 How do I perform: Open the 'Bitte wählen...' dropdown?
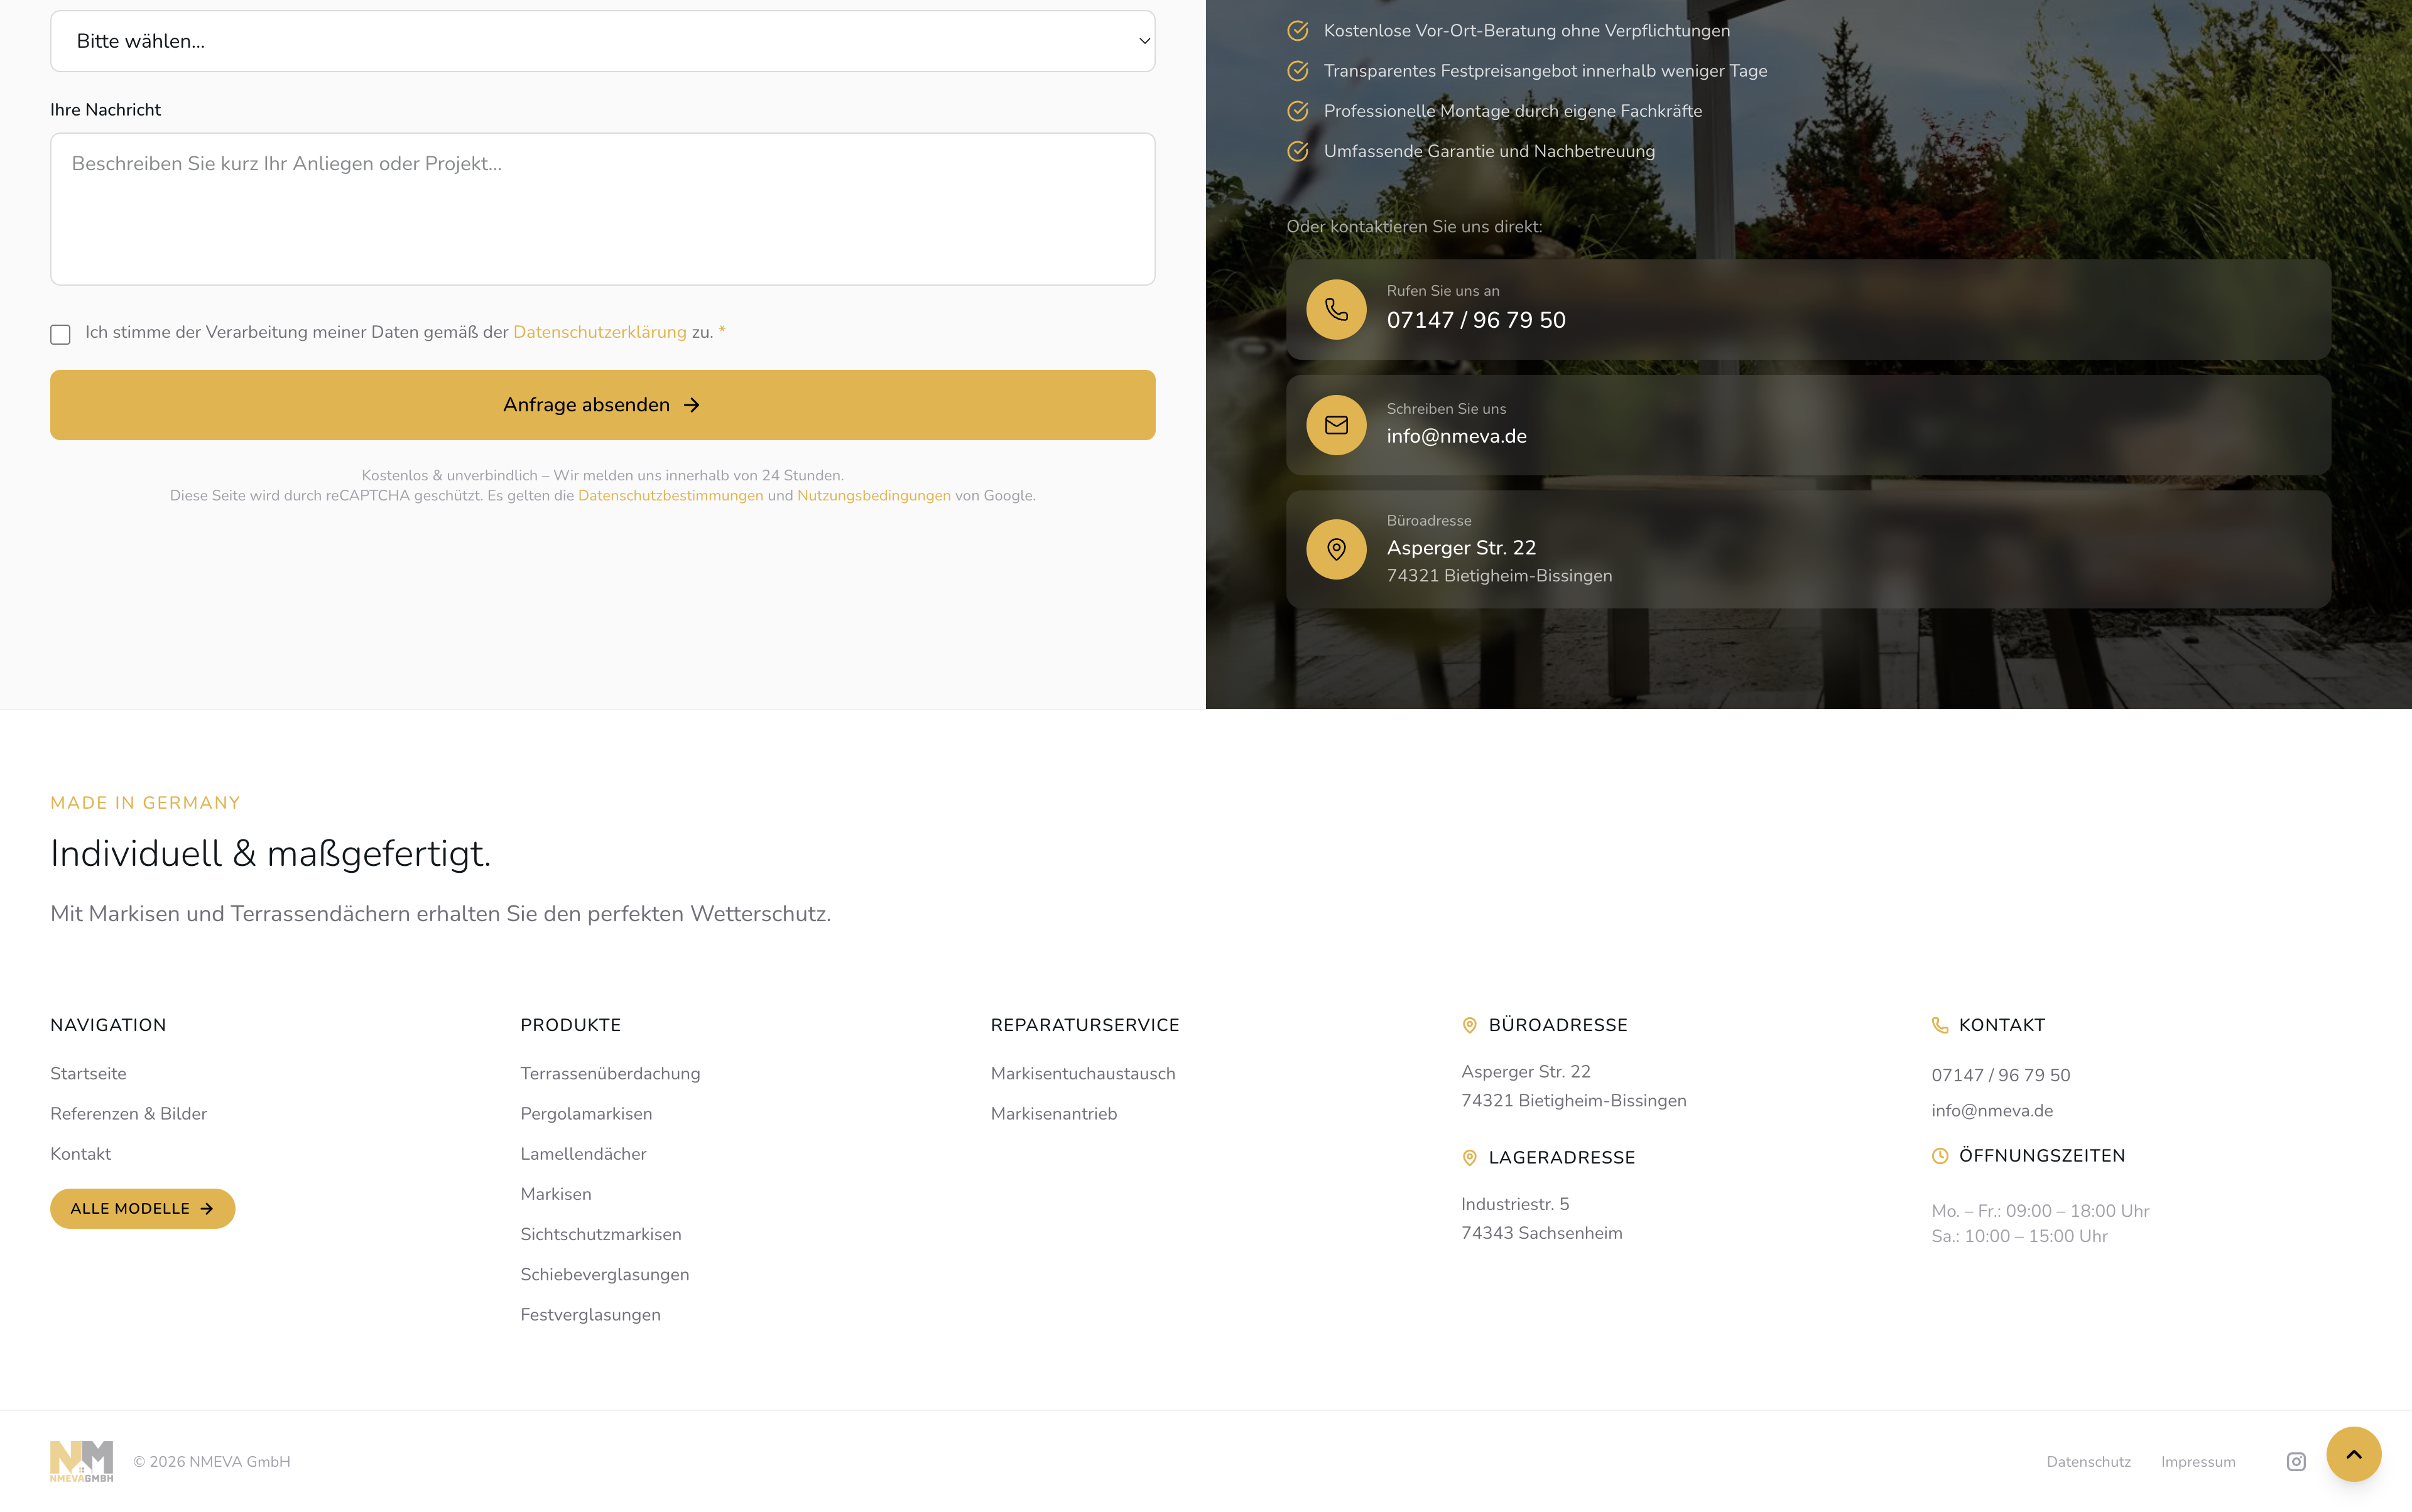(x=602, y=41)
